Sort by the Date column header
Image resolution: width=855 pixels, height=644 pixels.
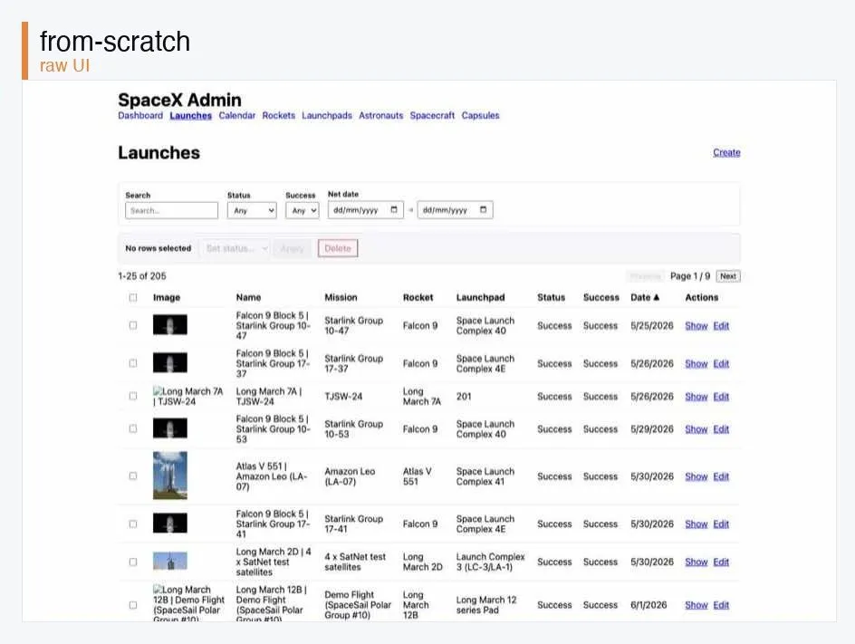coord(645,297)
